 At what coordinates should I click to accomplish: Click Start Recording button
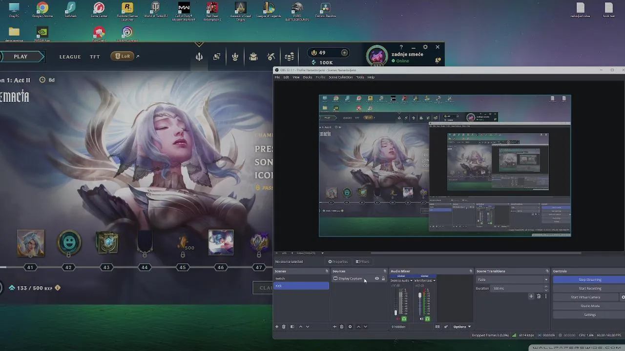(590, 289)
